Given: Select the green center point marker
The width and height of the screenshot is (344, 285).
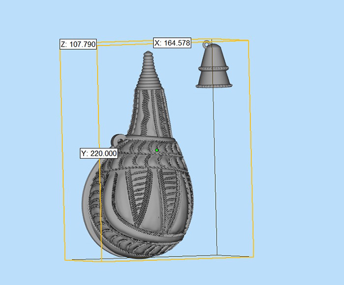Looking at the screenshot, I should tap(157, 150).
